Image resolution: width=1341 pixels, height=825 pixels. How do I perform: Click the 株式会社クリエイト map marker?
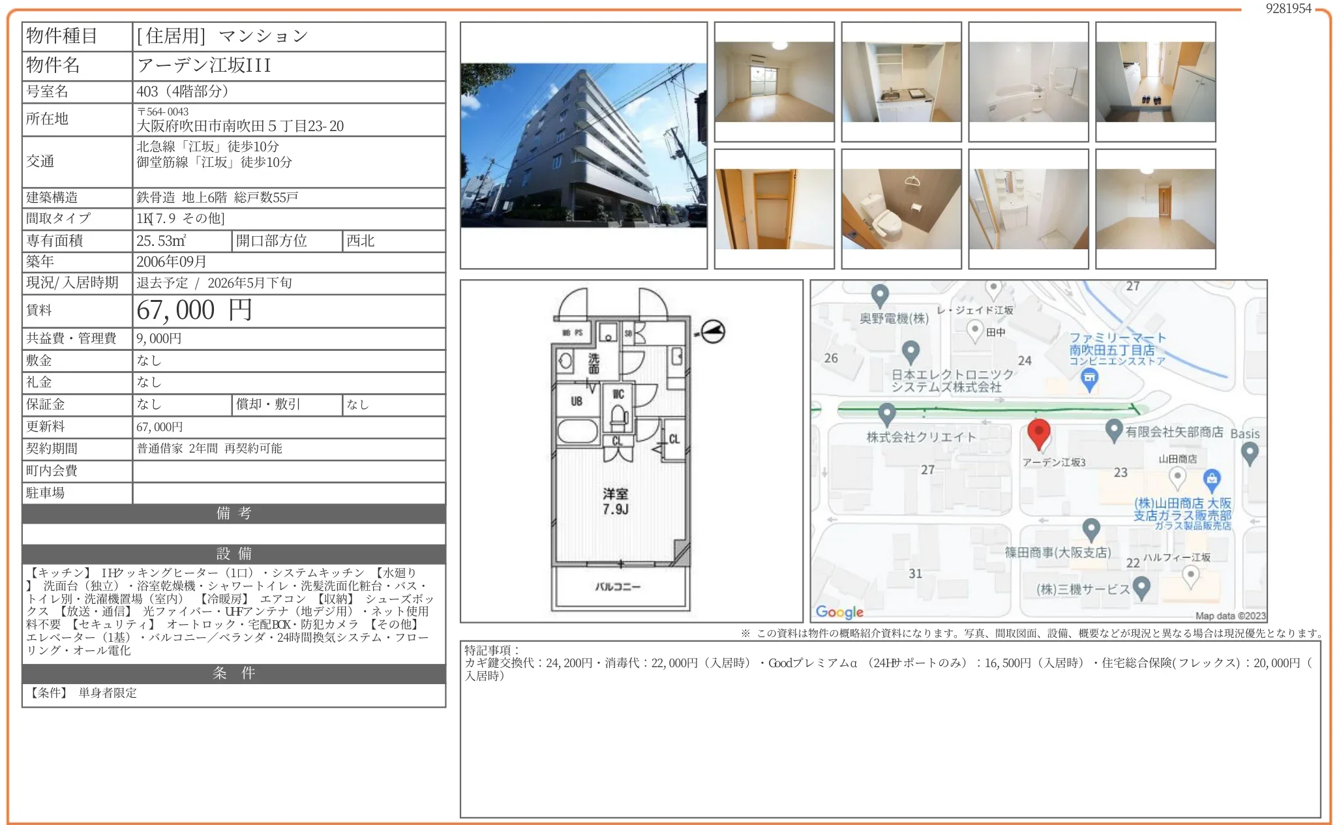(x=886, y=413)
